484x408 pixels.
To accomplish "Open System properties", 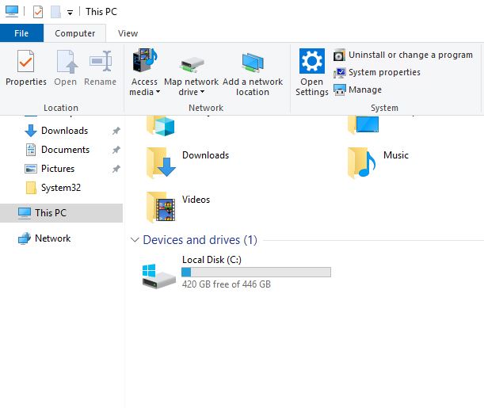I will pyautogui.click(x=377, y=72).
